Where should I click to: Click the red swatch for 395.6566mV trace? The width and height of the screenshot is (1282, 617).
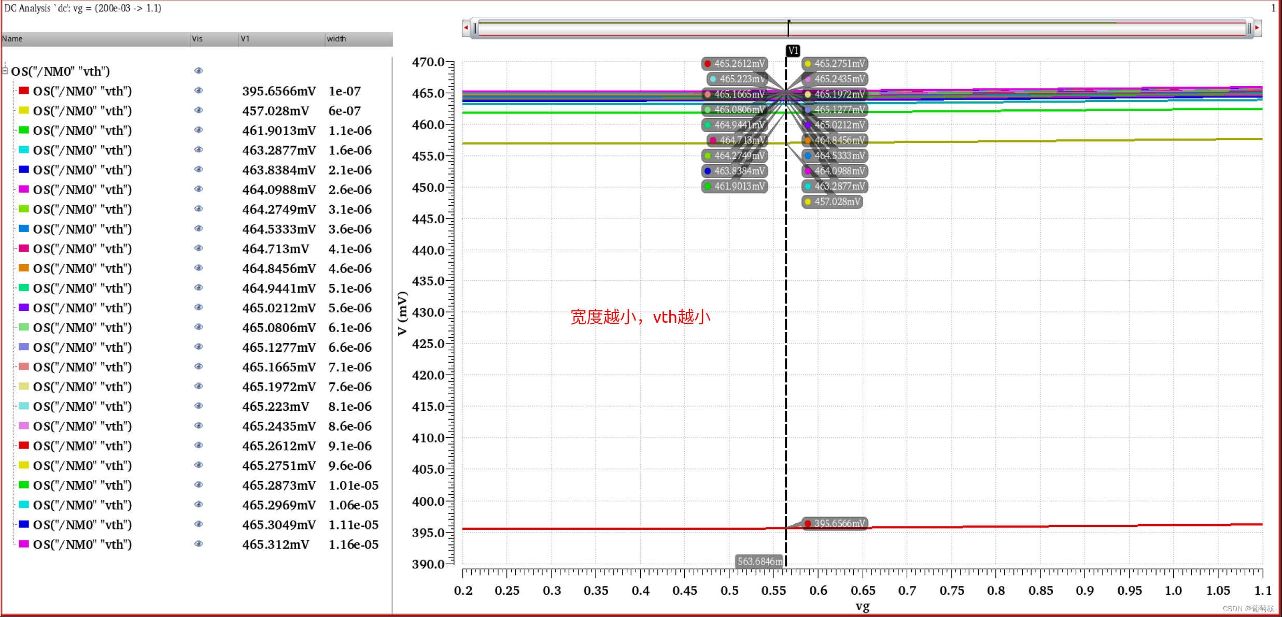click(x=24, y=91)
